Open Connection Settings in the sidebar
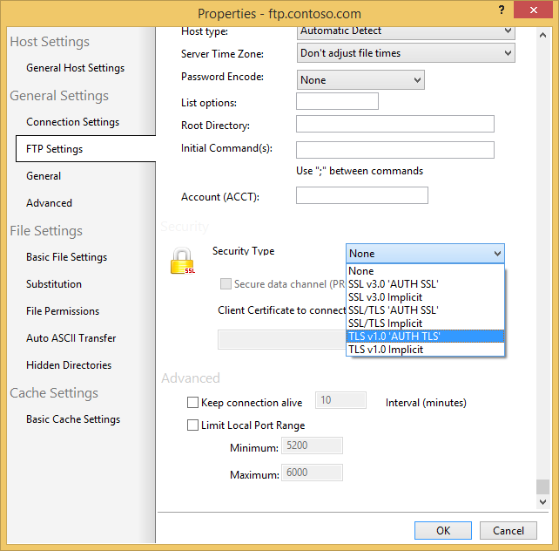 72,122
